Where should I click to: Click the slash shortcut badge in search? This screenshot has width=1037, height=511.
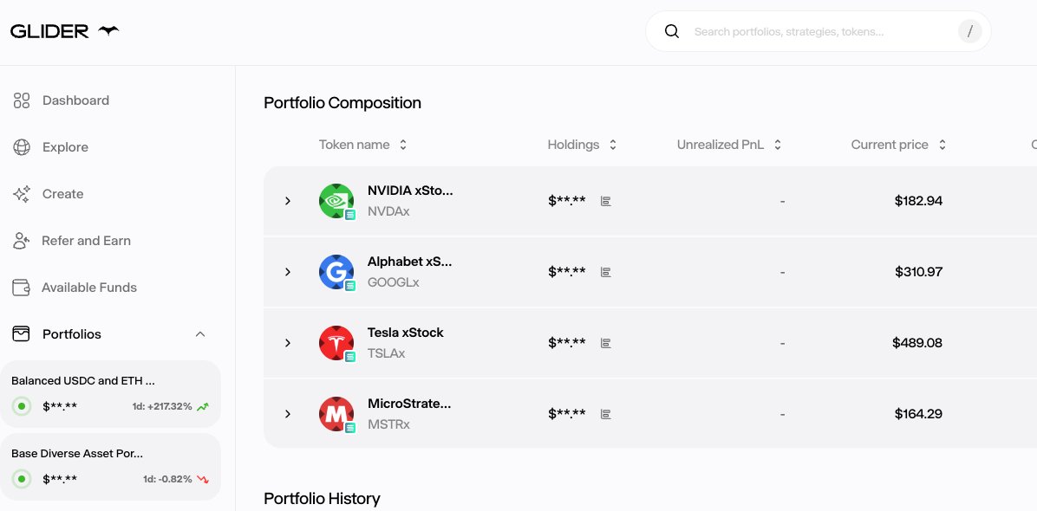point(970,31)
